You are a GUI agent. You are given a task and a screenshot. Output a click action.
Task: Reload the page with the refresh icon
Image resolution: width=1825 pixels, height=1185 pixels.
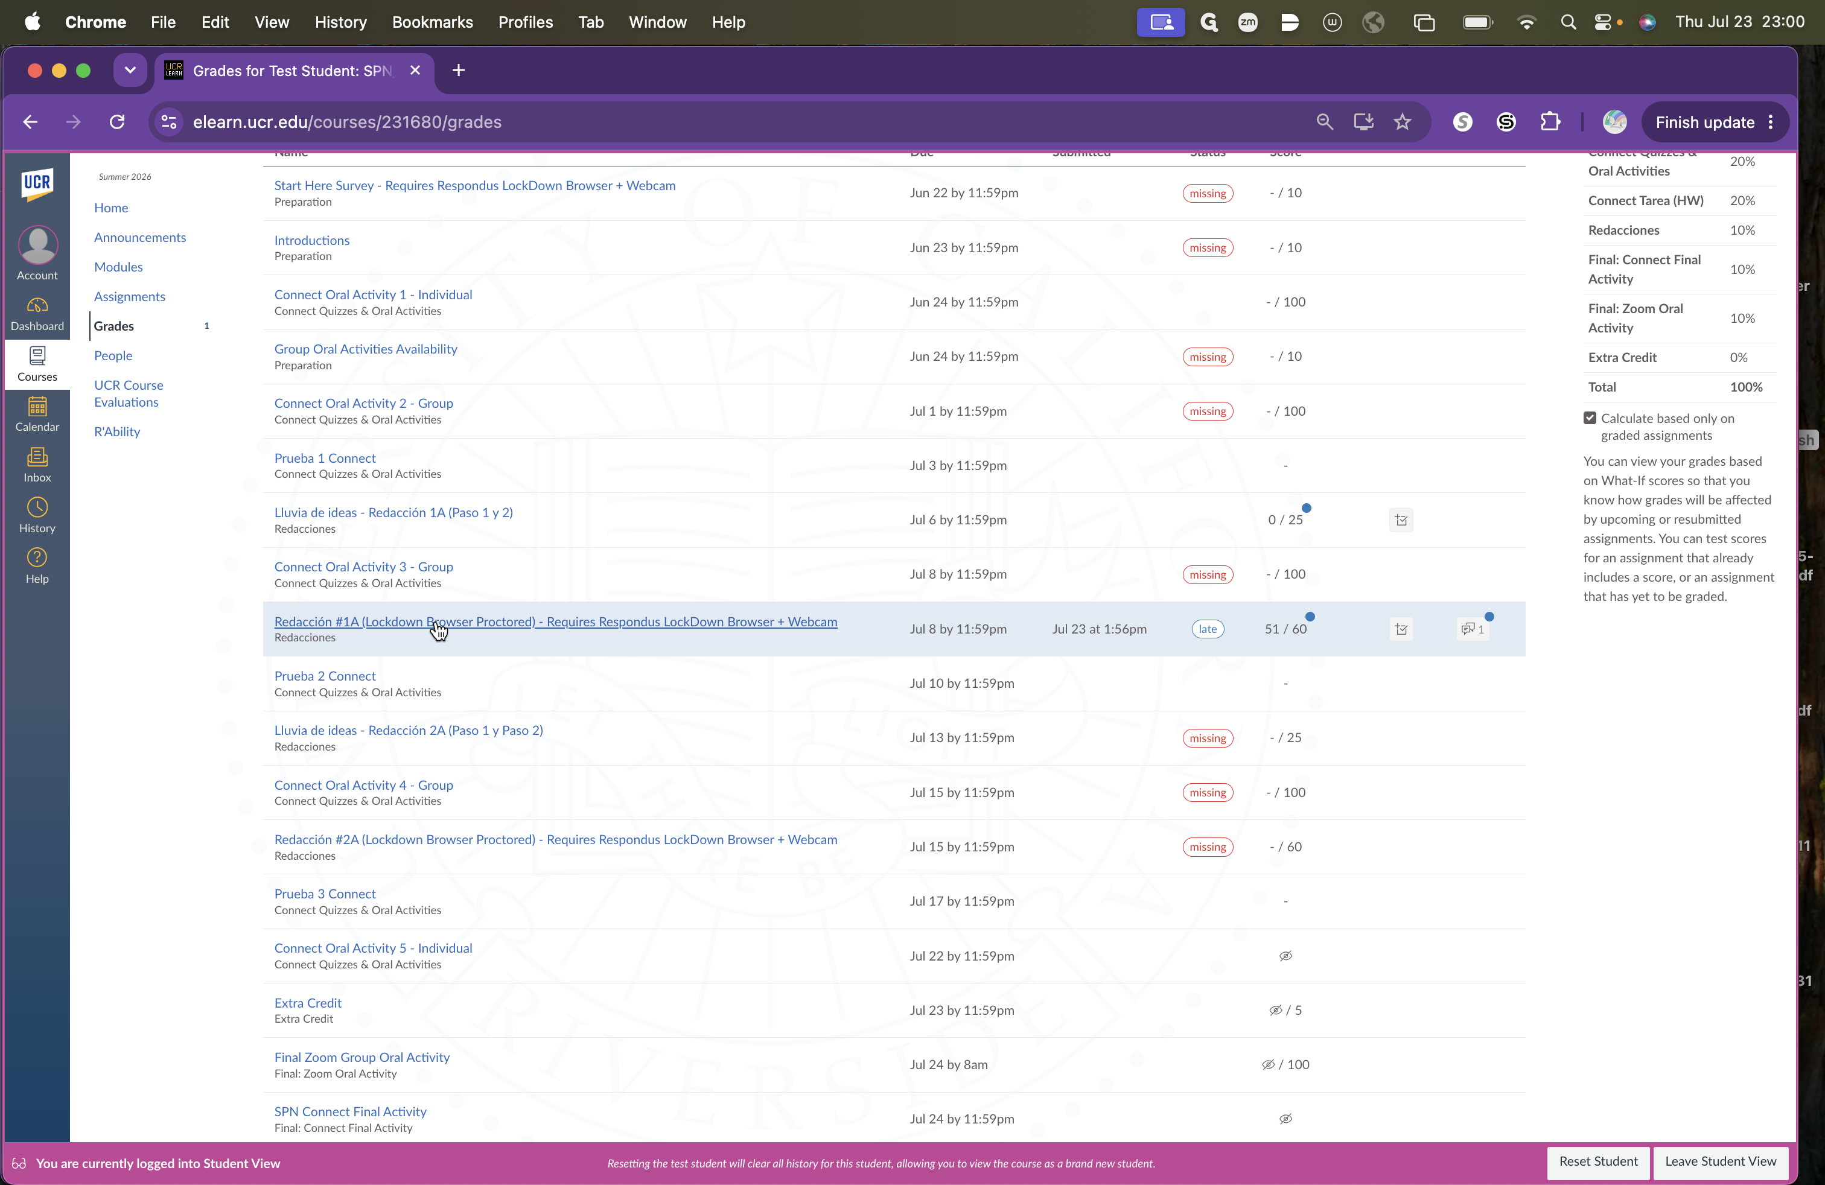pos(116,122)
